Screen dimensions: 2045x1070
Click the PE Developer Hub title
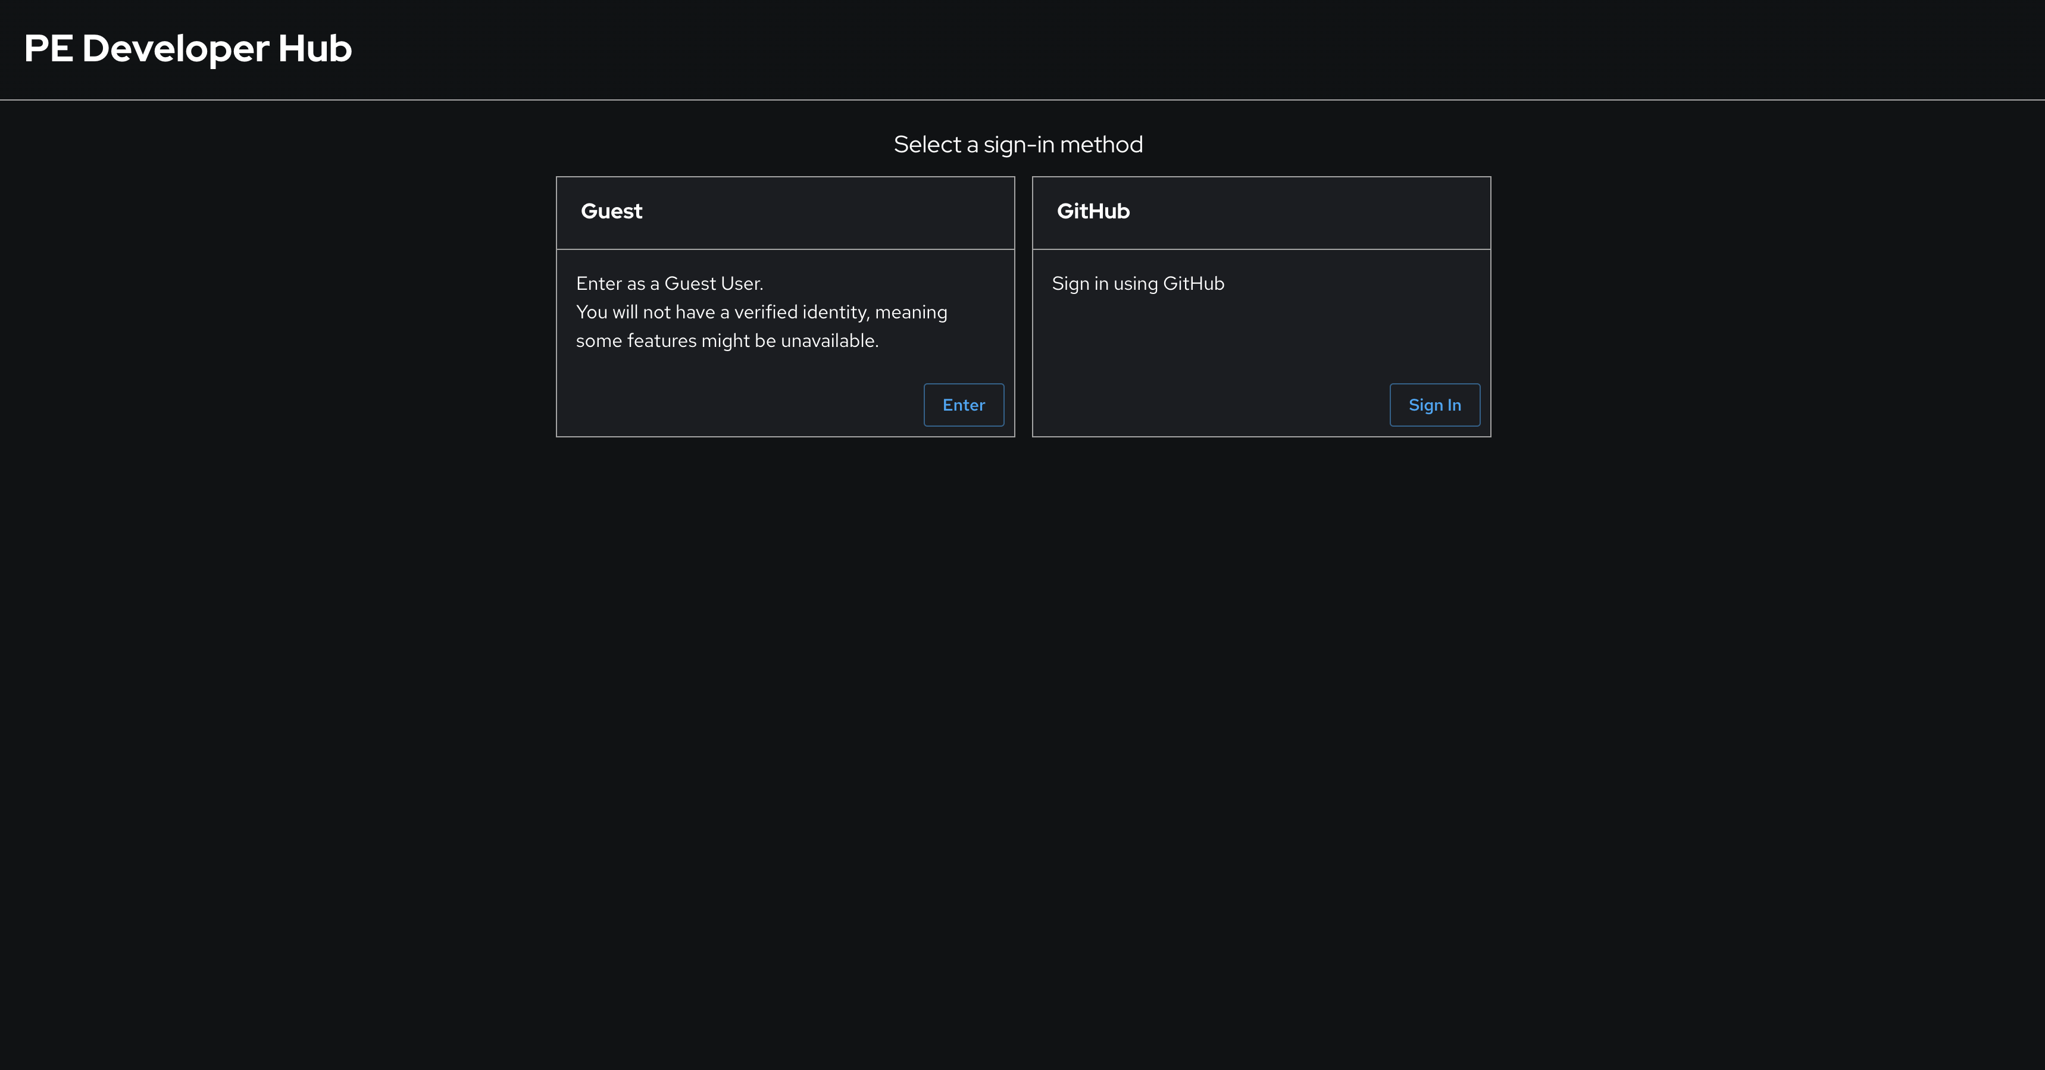(x=188, y=48)
